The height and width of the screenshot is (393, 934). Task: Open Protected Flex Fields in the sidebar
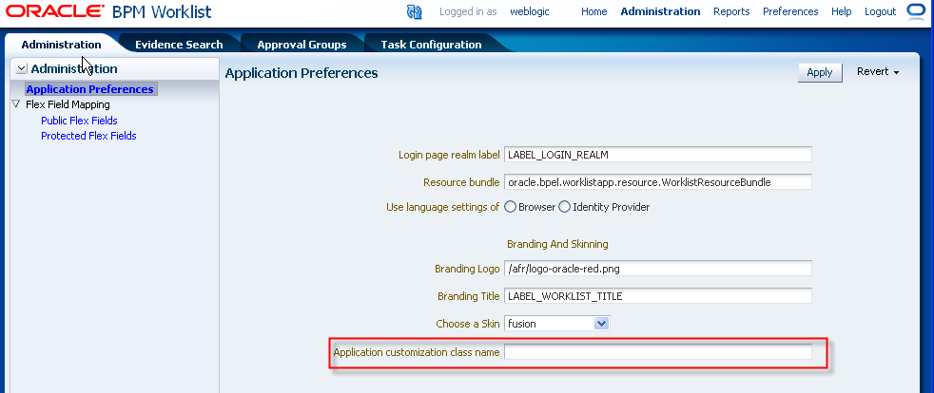click(88, 136)
